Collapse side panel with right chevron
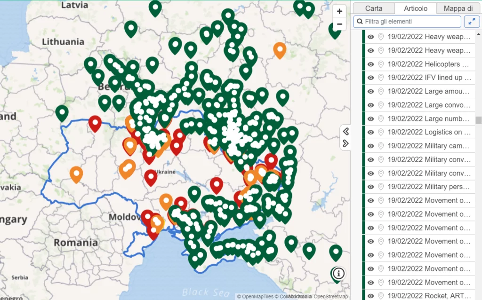Viewport: 482px width, 300px height. coord(346,143)
